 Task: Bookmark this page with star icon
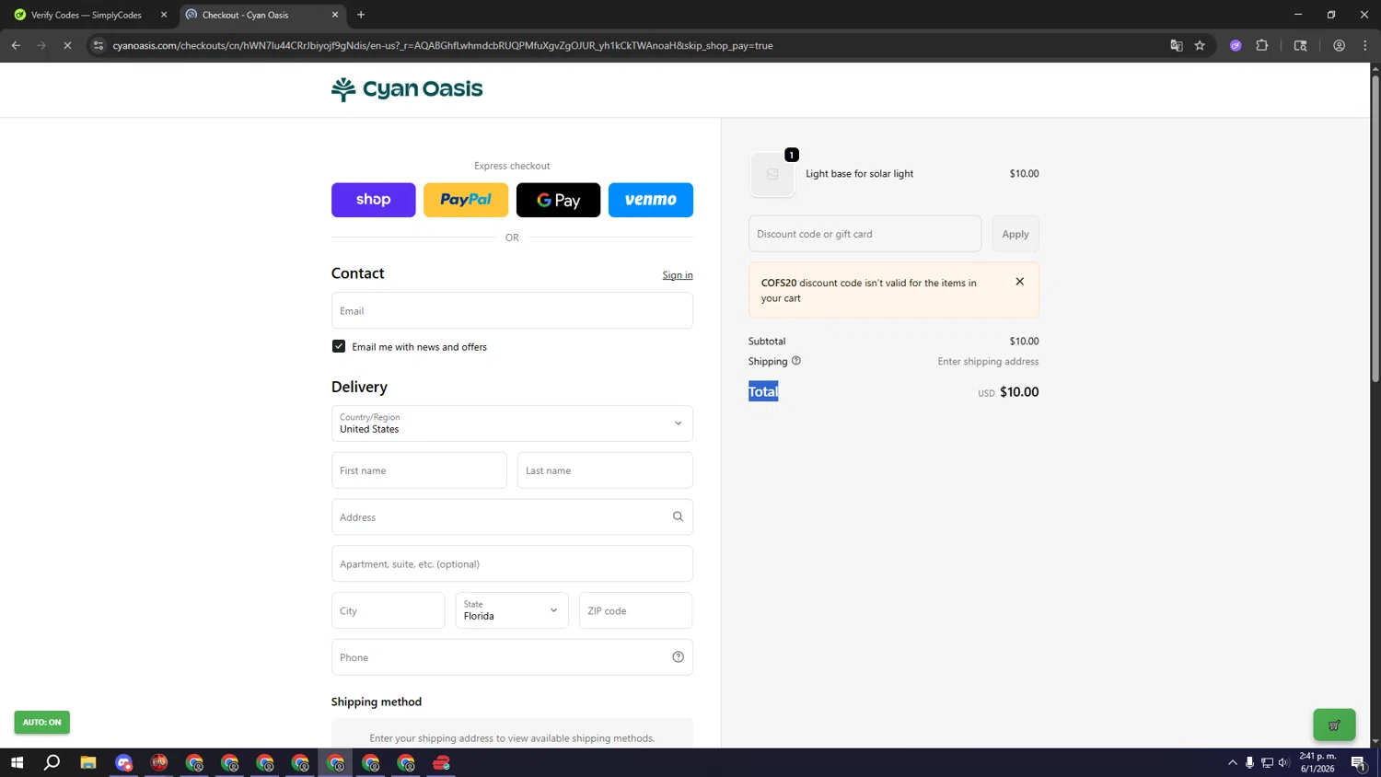click(1200, 45)
